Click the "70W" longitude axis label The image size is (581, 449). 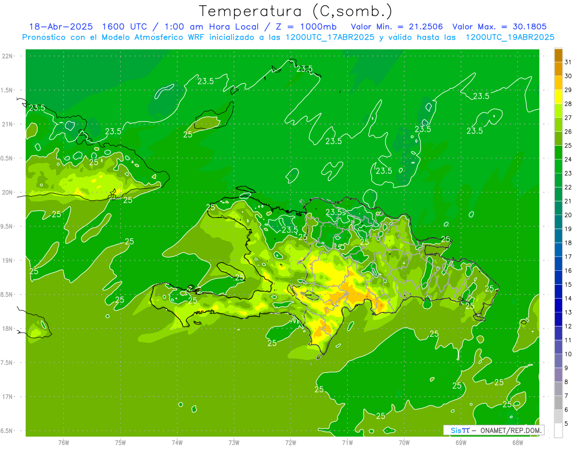[404, 443]
